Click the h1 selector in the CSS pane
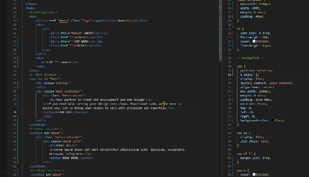Image resolution: width=309 pixels, height=177 pixels. 240,29
